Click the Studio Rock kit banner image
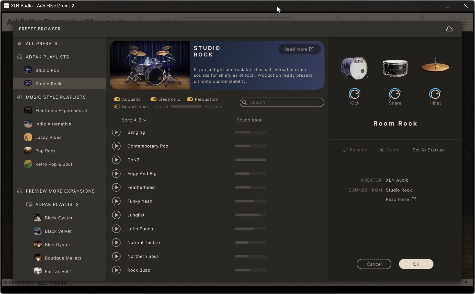Screen dimensions: 475x294 tap(150, 65)
